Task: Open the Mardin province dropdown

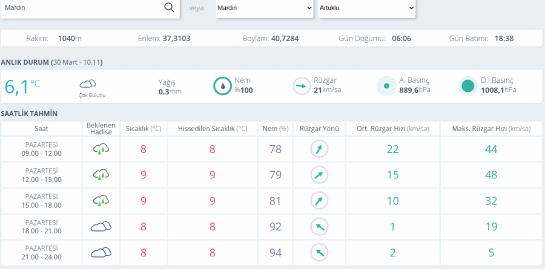Action: coord(265,8)
